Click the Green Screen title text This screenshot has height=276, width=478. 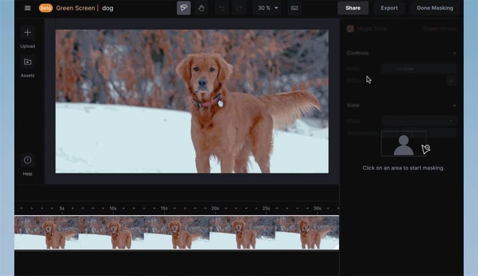tap(75, 8)
